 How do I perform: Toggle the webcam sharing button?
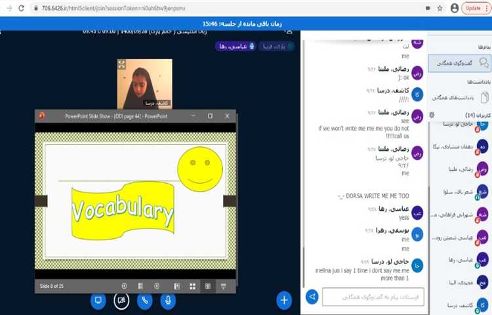pos(121,301)
